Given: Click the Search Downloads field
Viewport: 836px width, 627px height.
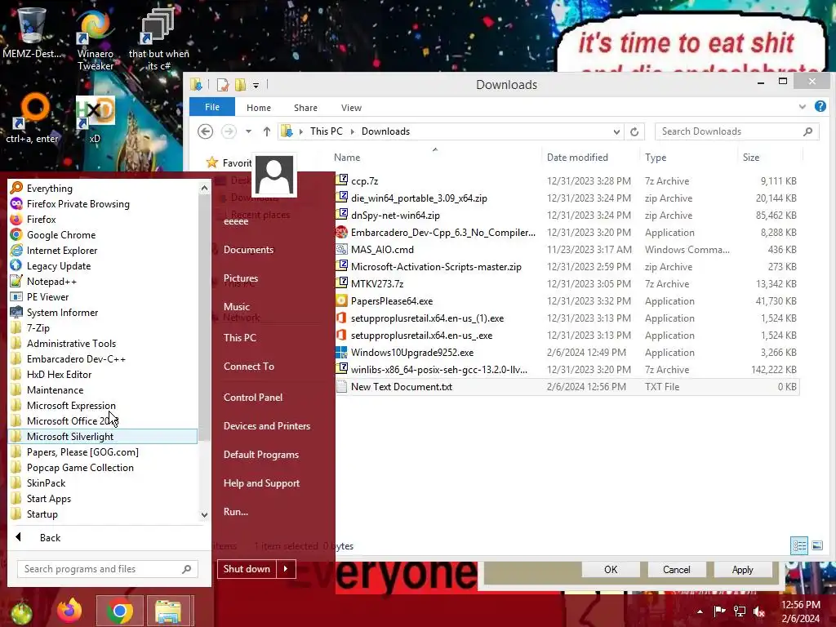Looking at the screenshot, I should tap(737, 131).
